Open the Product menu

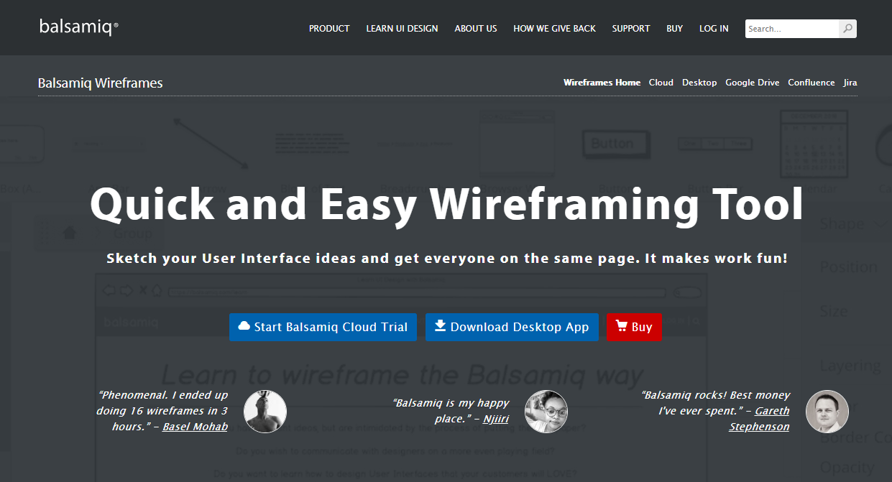pyautogui.click(x=329, y=29)
